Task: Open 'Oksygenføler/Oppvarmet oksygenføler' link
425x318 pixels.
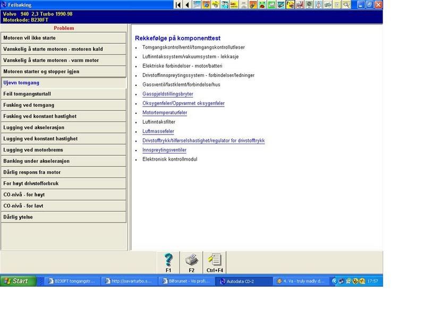Action: pyautogui.click(x=183, y=103)
